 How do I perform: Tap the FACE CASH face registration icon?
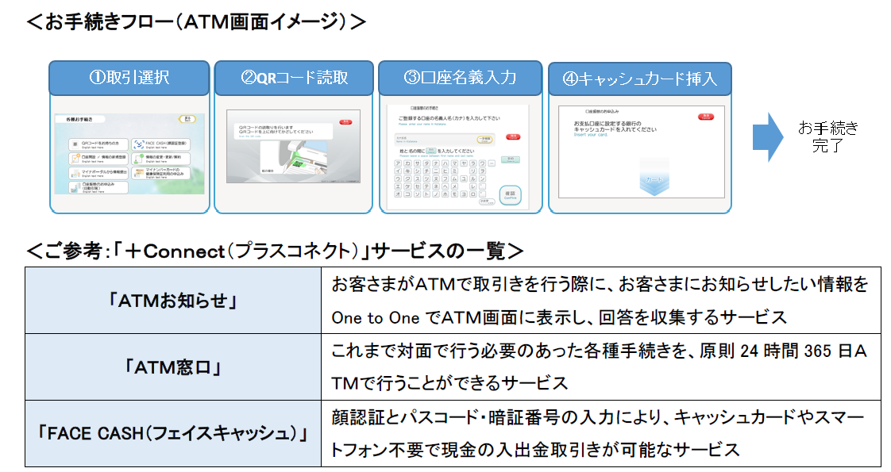coord(139,145)
